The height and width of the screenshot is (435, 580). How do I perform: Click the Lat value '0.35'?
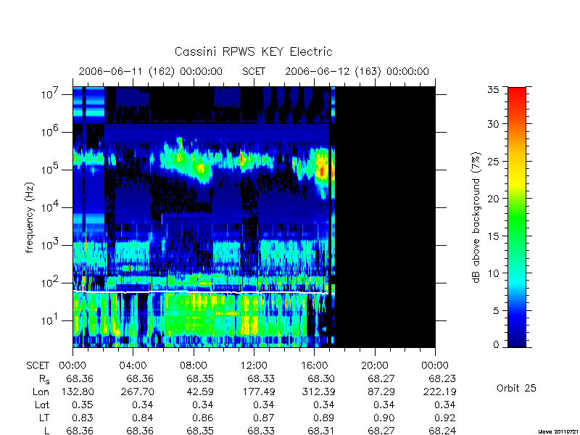pos(83,405)
